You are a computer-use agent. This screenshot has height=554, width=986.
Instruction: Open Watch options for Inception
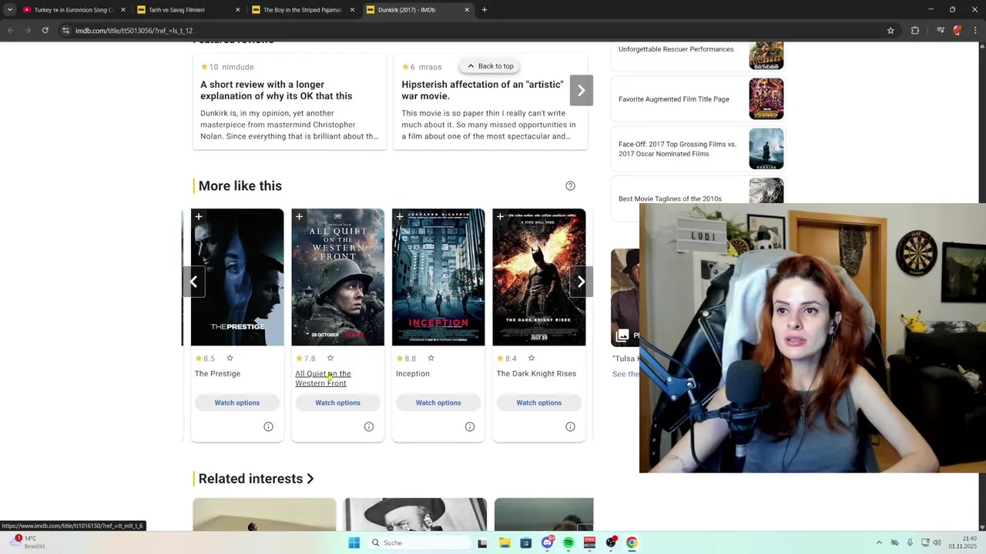click(438, 402)
